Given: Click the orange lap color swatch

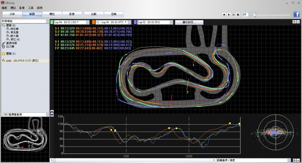Looking at the screenshot, I should pyautogui.click(x=93, y=22).
